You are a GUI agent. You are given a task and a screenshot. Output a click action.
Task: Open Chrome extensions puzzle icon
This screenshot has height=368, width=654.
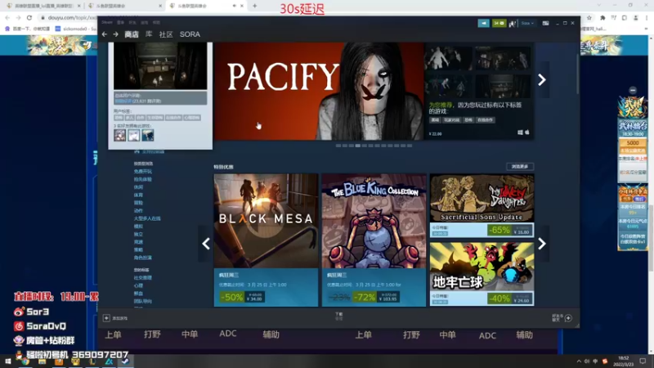(602, 17)
